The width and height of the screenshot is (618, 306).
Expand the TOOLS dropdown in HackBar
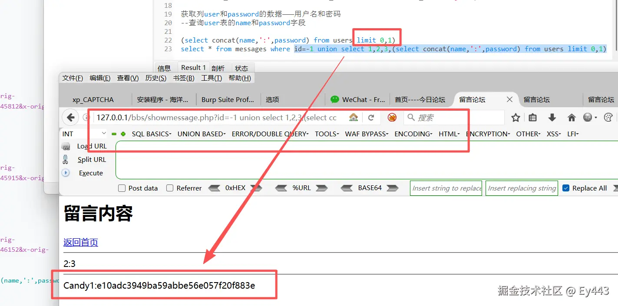coord(327,134)
